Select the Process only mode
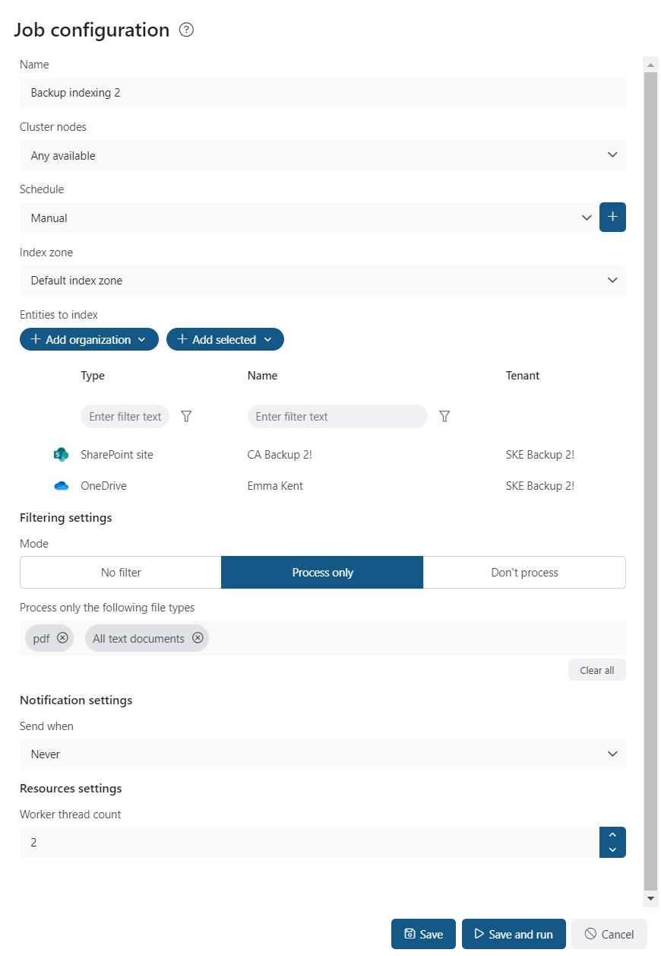The width and height of the screenshot is (661, 956). (322, 573)
